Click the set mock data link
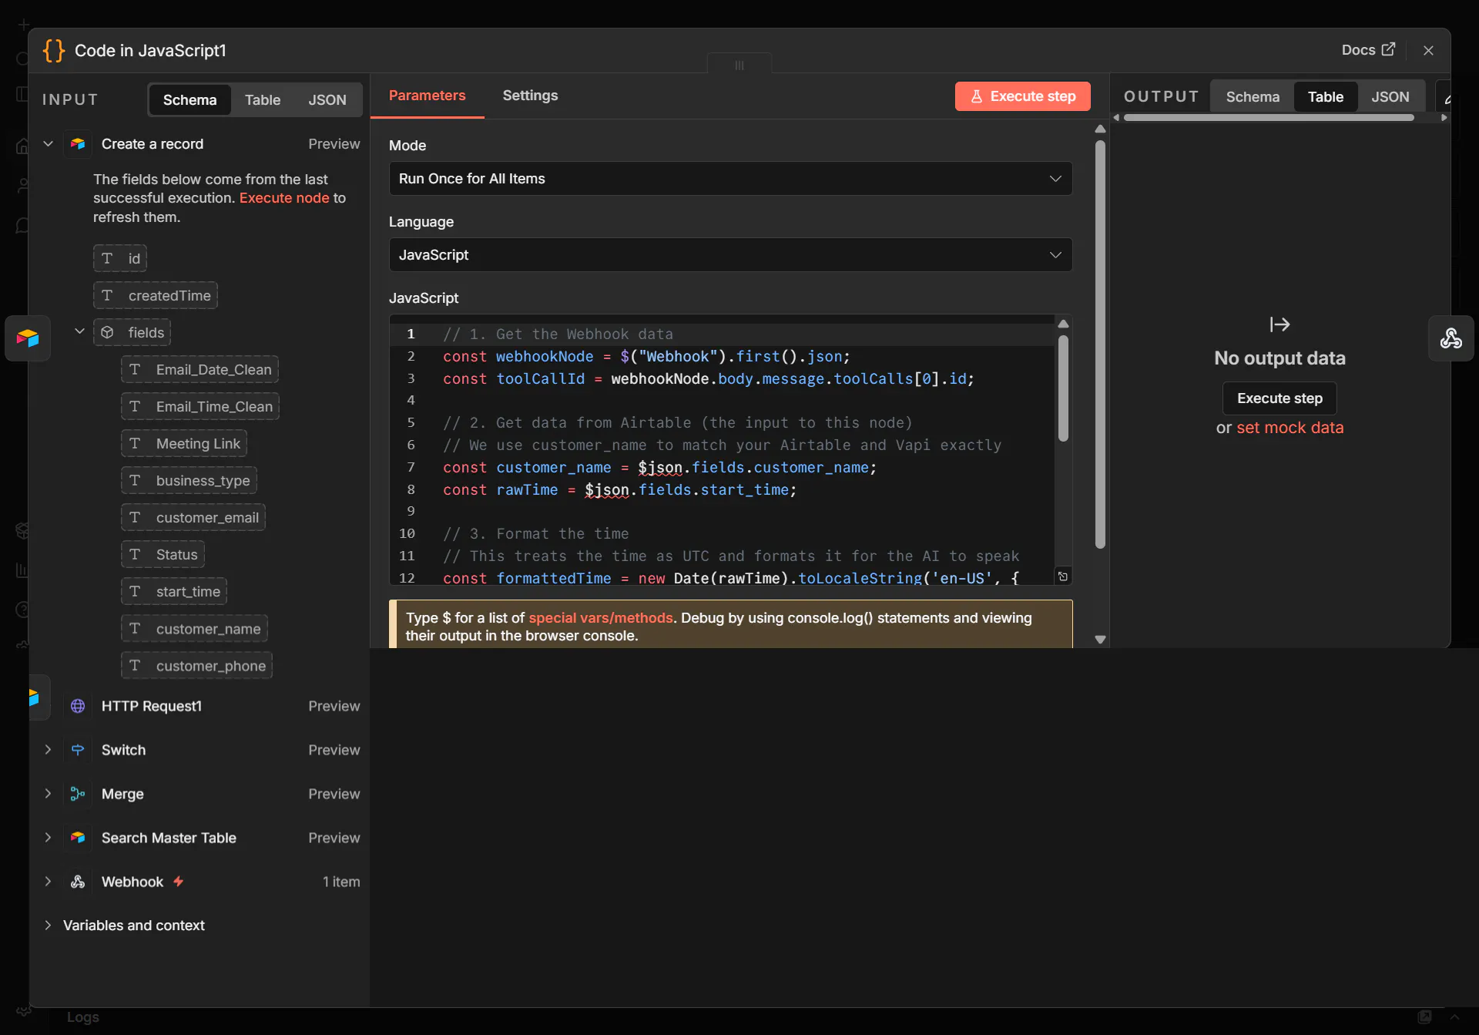 coord(1290,428)
